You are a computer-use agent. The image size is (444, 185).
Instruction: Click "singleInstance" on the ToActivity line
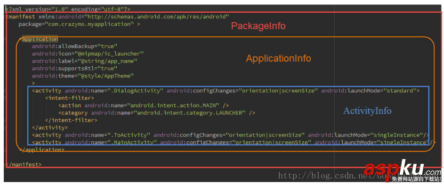pos(397,135)
